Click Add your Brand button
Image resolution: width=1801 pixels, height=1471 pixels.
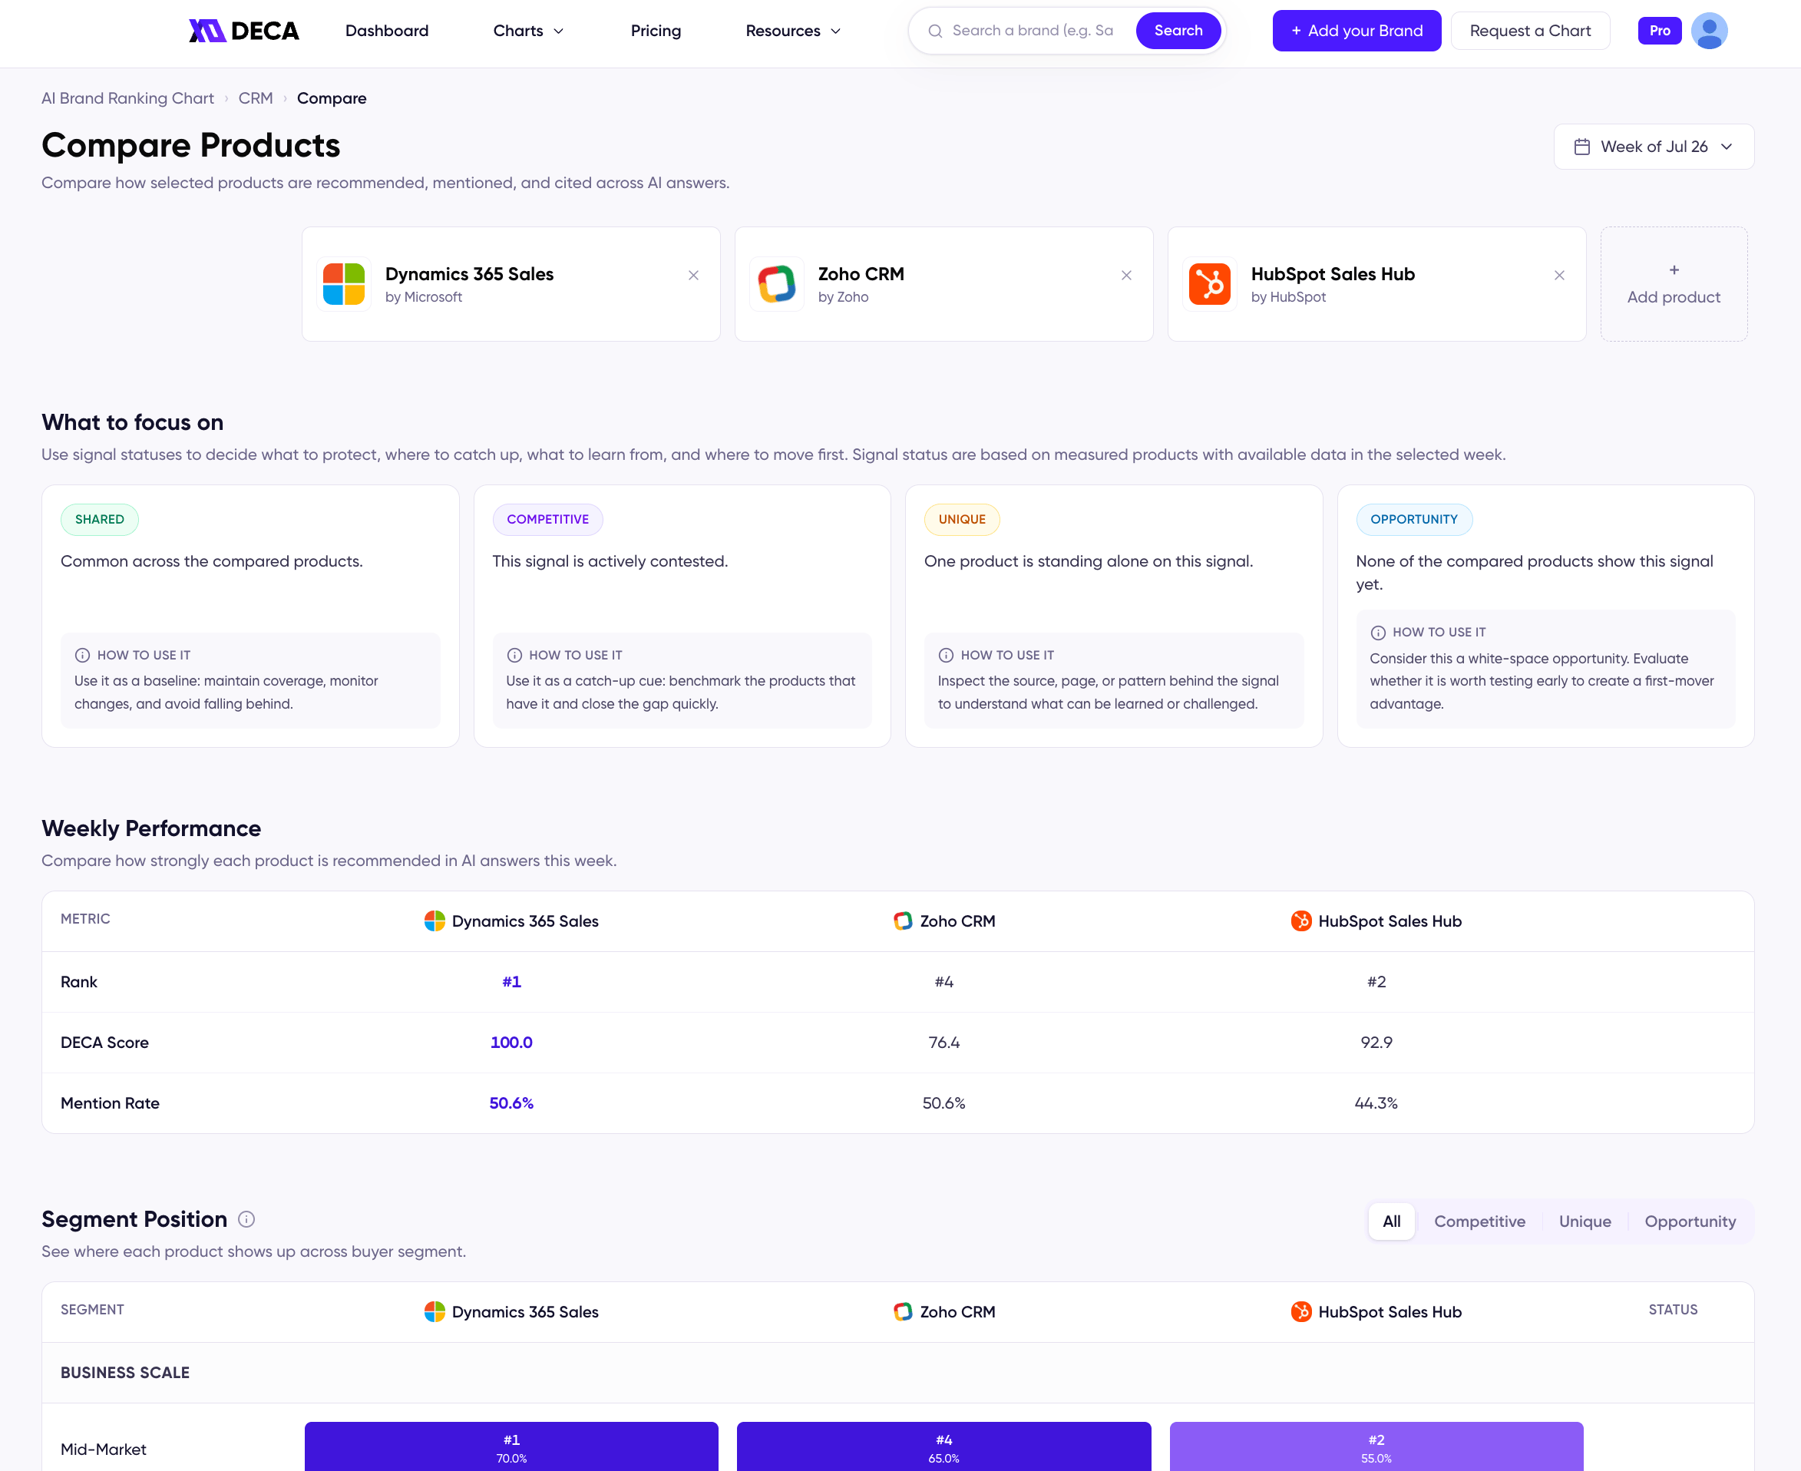[1357, 31]
